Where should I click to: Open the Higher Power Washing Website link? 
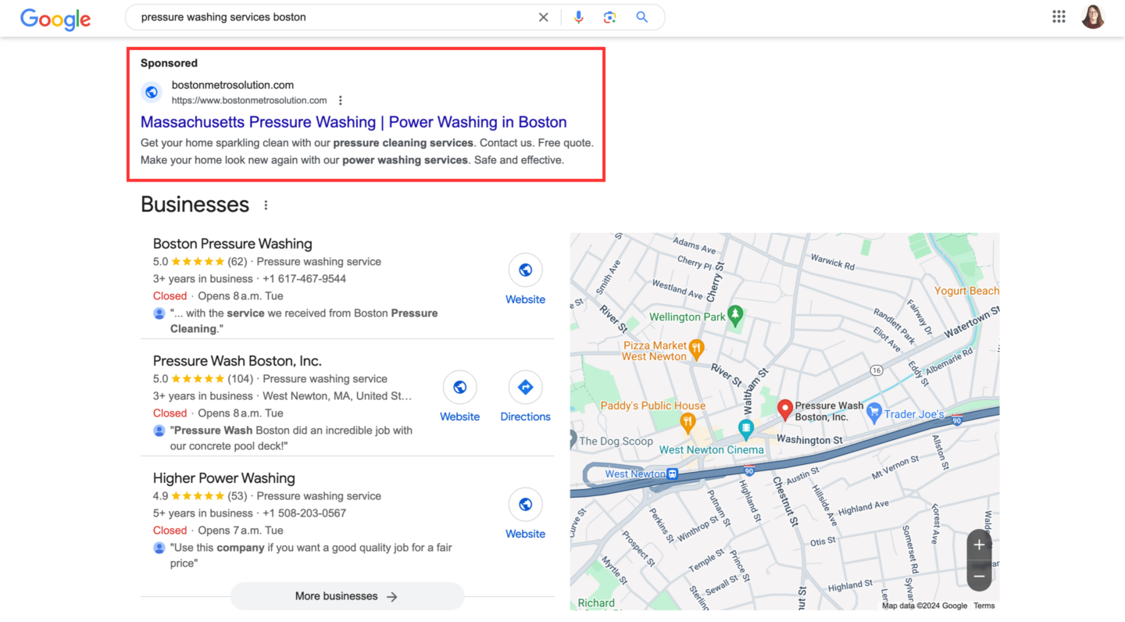click(x=525, y=505)
